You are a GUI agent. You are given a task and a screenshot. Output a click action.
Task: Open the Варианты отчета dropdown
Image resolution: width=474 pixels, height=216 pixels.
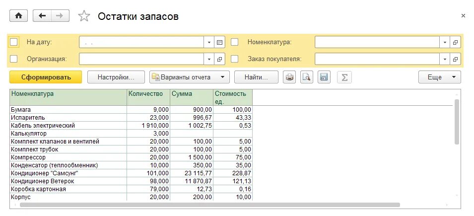tap(190, 77)
